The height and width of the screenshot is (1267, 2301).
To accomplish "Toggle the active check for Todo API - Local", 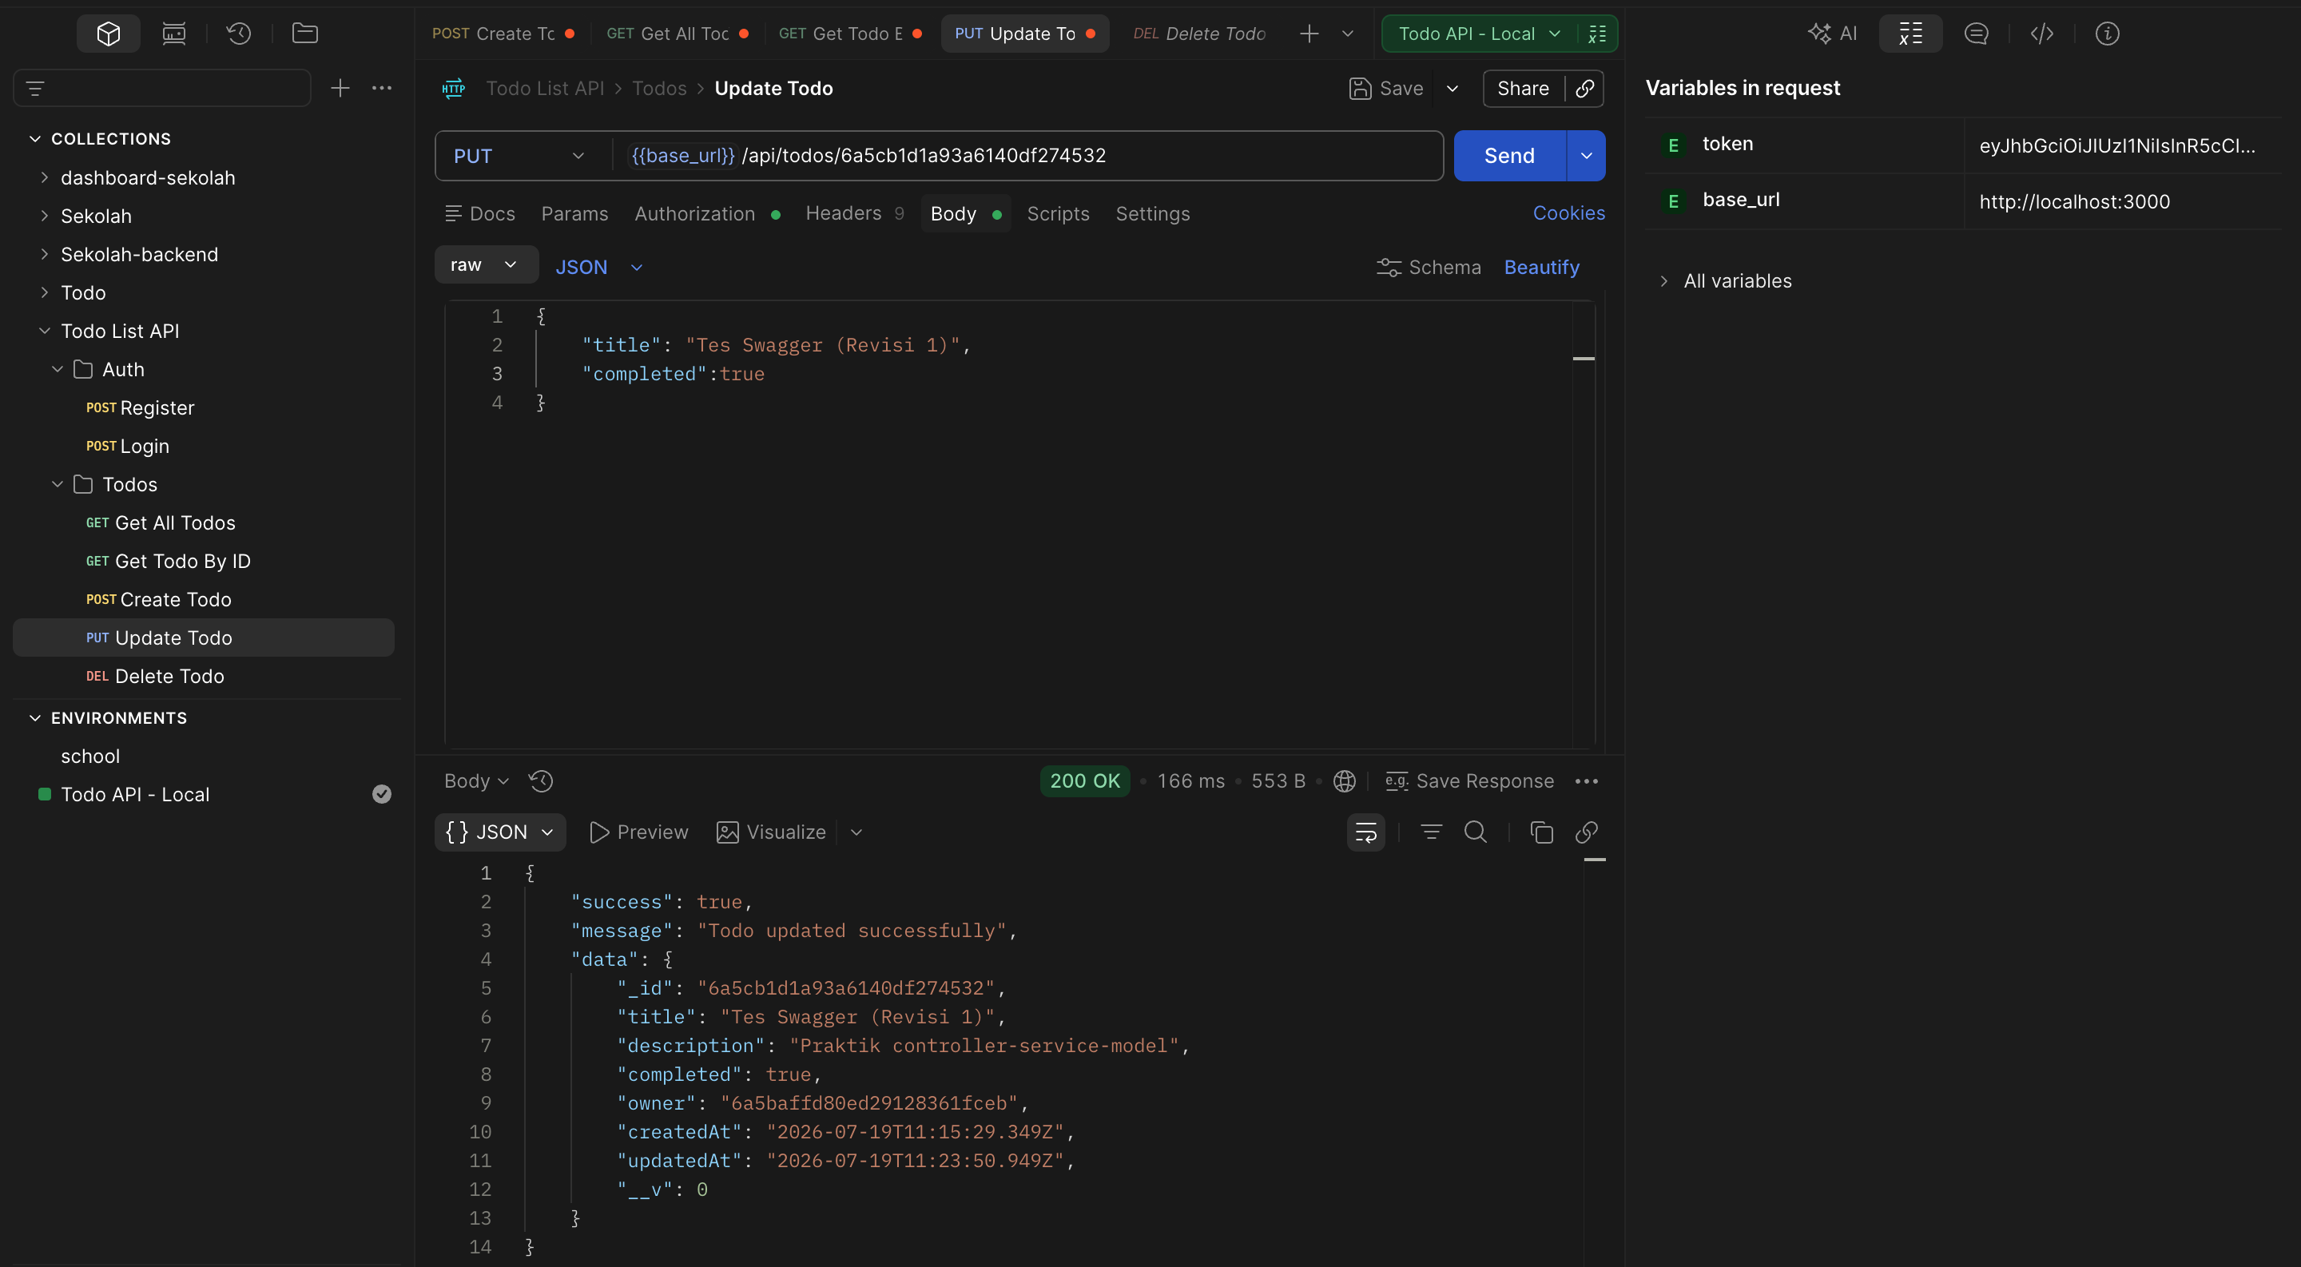I will point(381,795).
